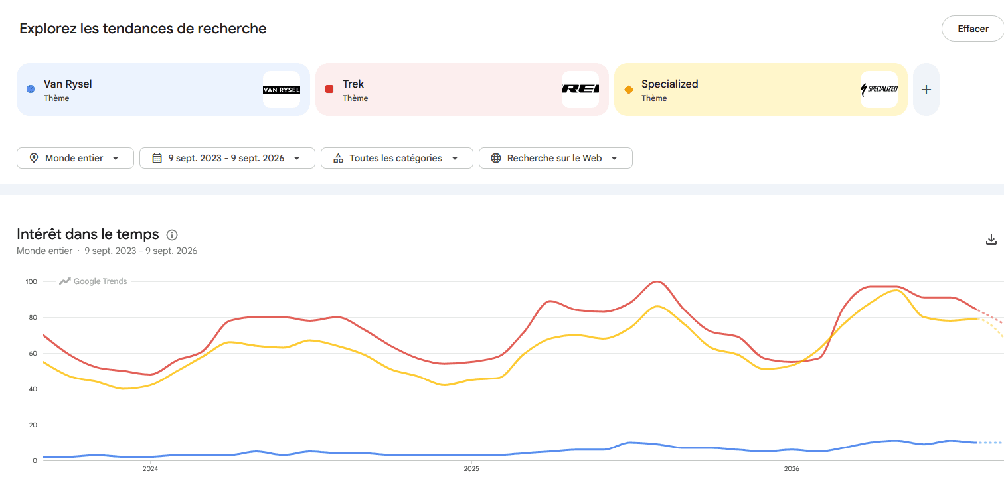Open the Toutes les catégories dropdown

(396, 158)
